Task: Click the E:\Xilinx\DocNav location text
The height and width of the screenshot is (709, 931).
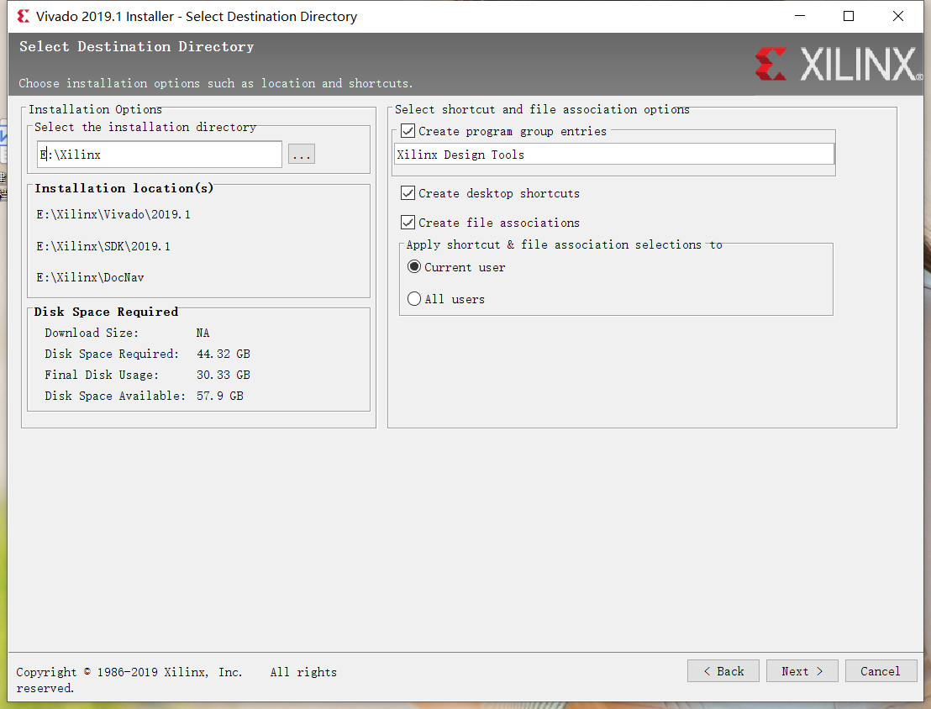Action: pos(90,277)
